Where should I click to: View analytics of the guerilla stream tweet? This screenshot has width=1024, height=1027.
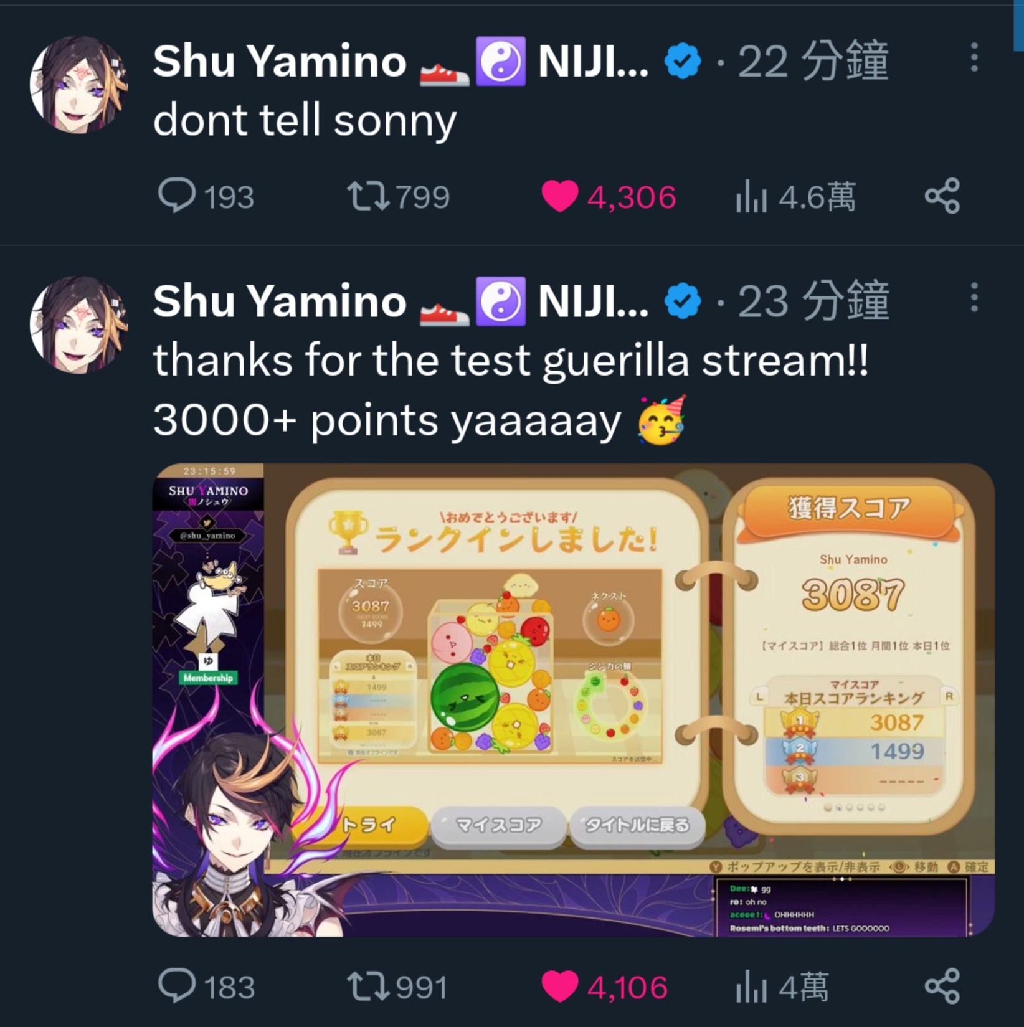click(x=782, y=987)
